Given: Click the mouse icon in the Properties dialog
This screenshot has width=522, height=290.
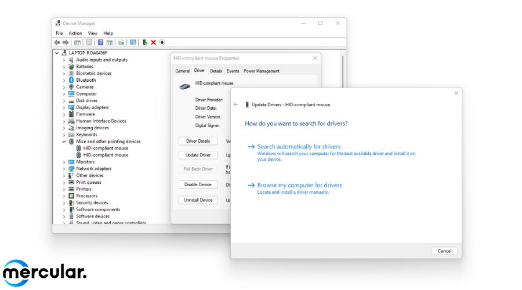Looking at the screenshot, I should (x=184, y=86).
